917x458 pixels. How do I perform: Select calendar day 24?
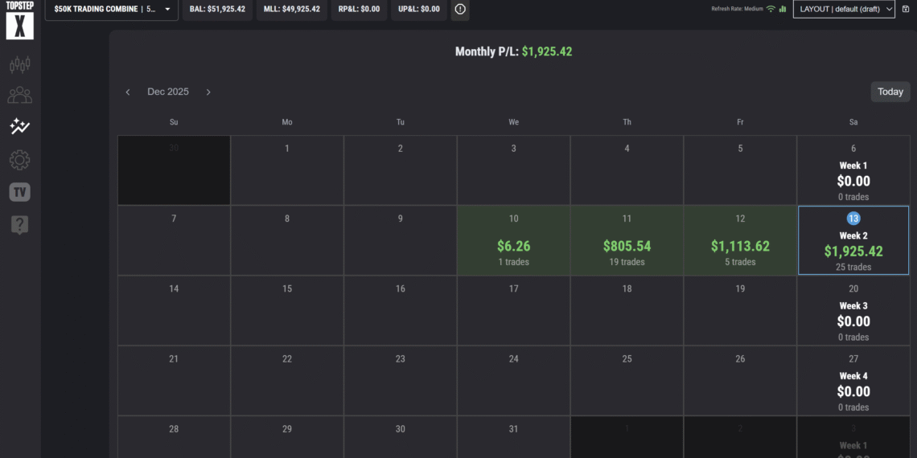pos(513,380)
